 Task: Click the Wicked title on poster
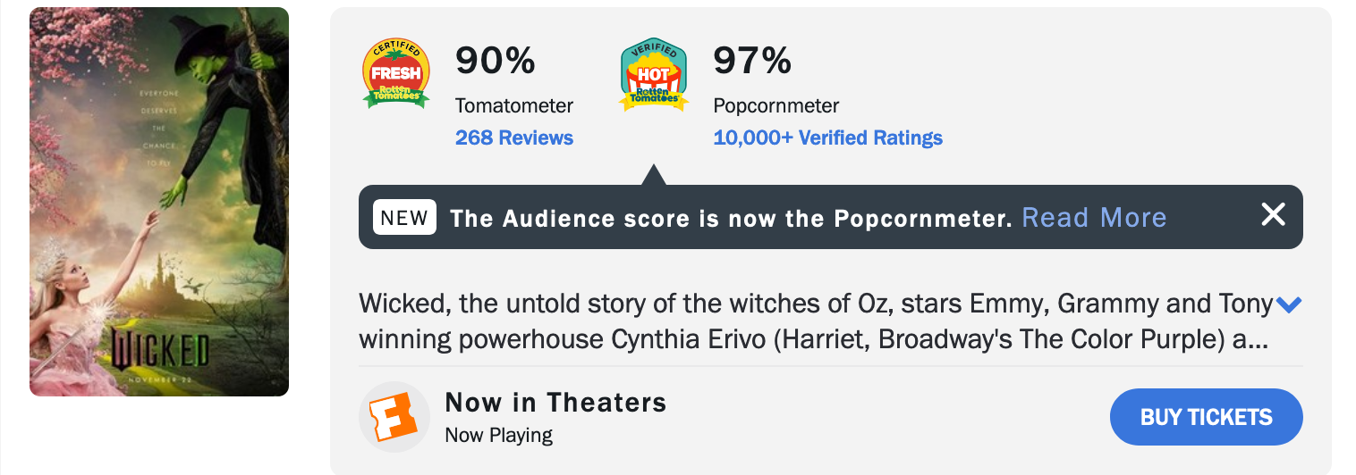[159, 350]
